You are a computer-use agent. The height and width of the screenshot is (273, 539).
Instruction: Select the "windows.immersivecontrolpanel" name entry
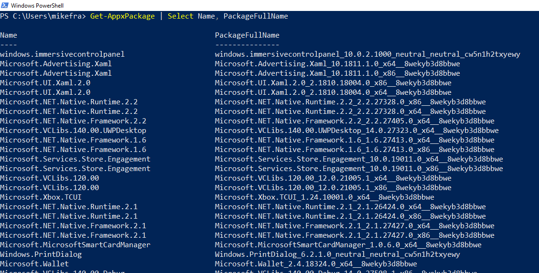[x=62, y=54]
